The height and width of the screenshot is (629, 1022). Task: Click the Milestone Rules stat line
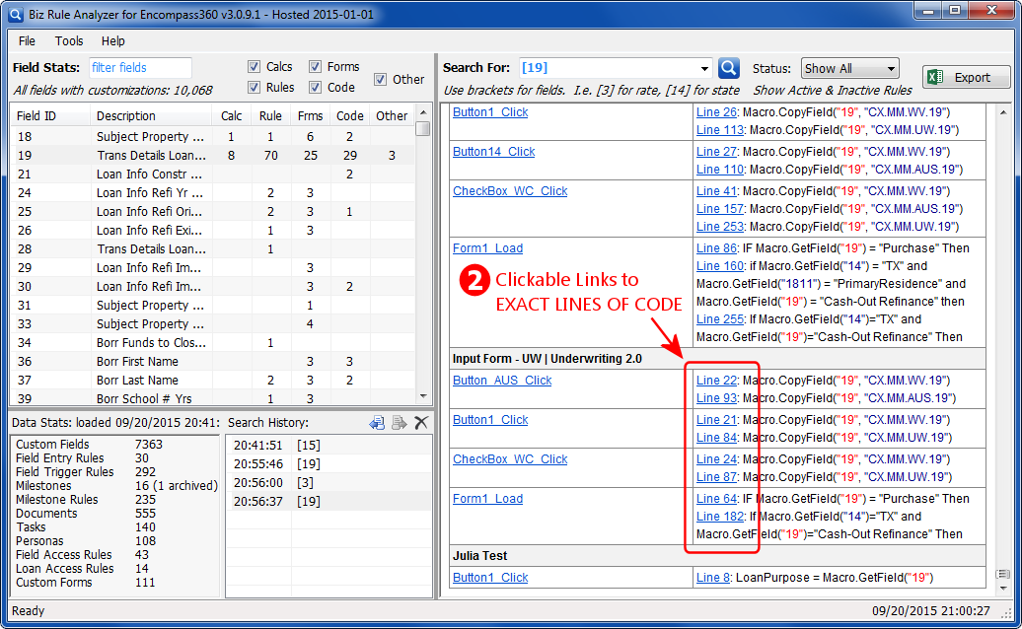point(86,500)
